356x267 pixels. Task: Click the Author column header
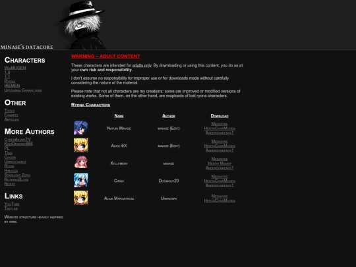coord(169,116)
